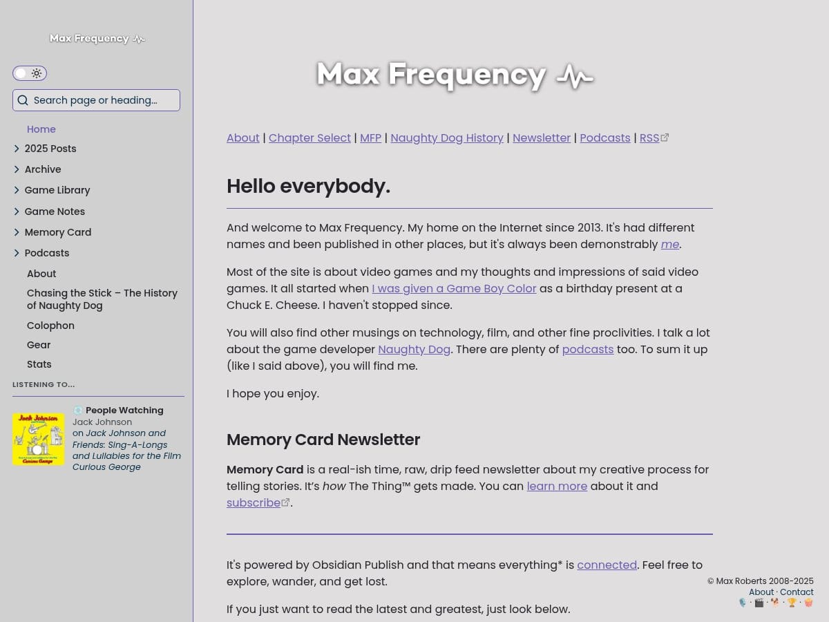This screenshot has width=829, height=622.
Task: Expand the 2025 Posts folder
Action: point(17,149)
